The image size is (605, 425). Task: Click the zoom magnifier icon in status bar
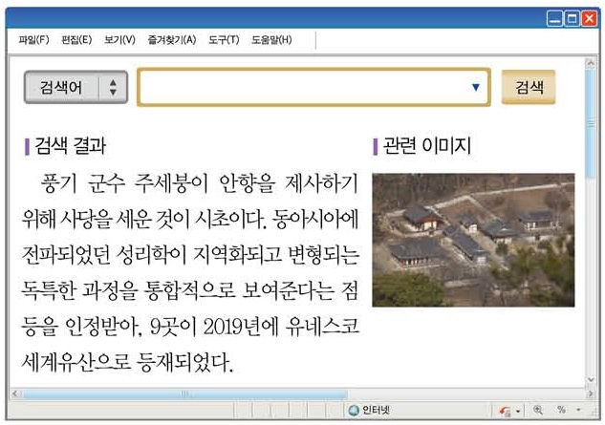[538, 411]
